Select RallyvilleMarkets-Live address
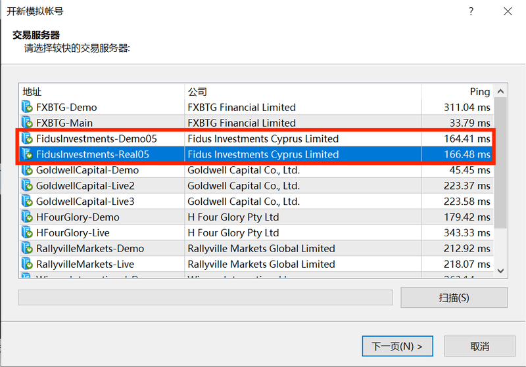Screen dimensions: 526x367 (85, 264)
